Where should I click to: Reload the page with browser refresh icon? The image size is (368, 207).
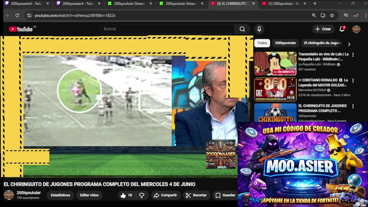coord(17,15)
